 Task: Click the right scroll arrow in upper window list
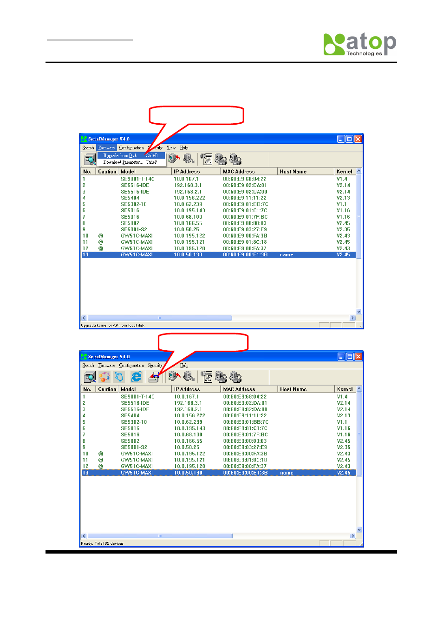tap(352, 318)
